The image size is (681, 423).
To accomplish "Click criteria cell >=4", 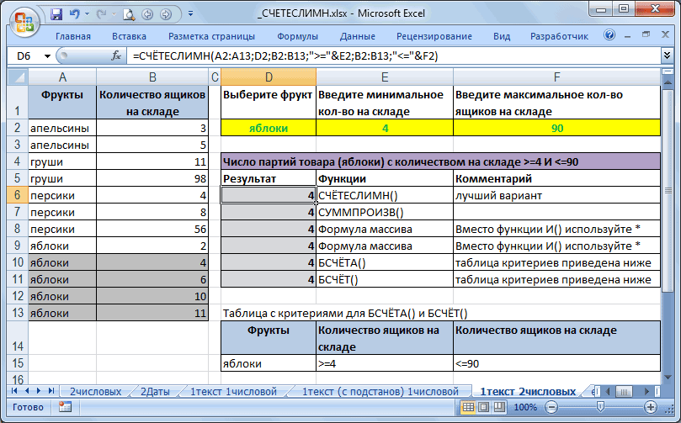I will [x=385, y=363].
